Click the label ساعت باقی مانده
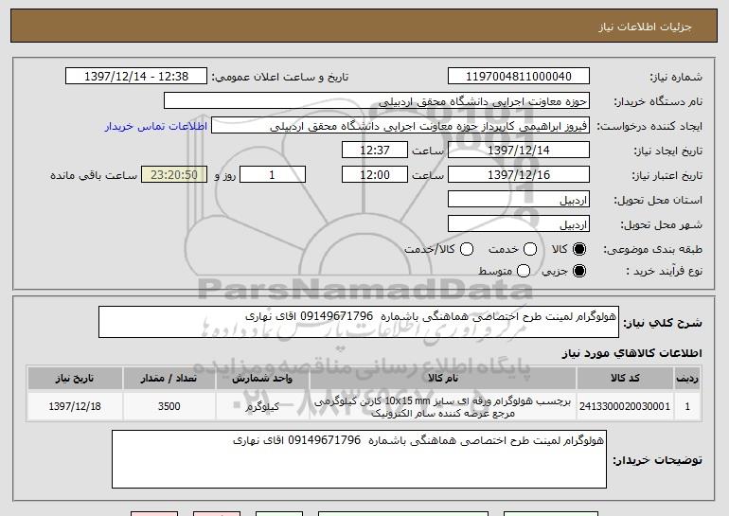 coord(94,175)
